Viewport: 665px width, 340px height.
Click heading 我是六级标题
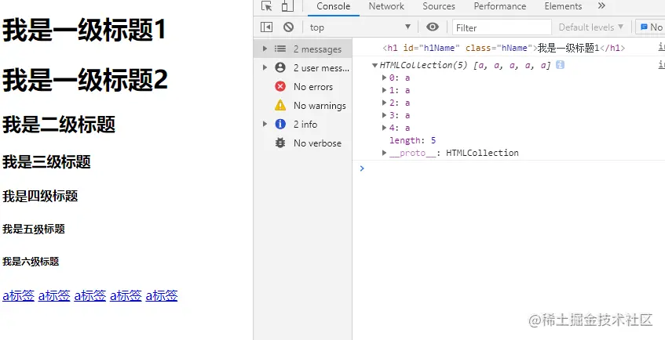31,261
